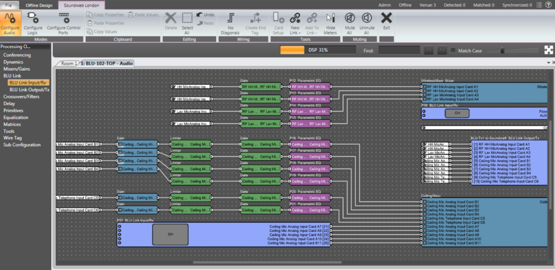
Task: Select the BLU-102-TOP - Audio tab
Action: point(107,63)
